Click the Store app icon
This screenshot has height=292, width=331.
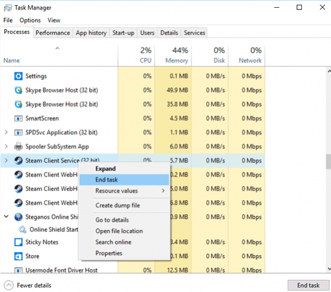pyautogui.click(x=18, y=256)
